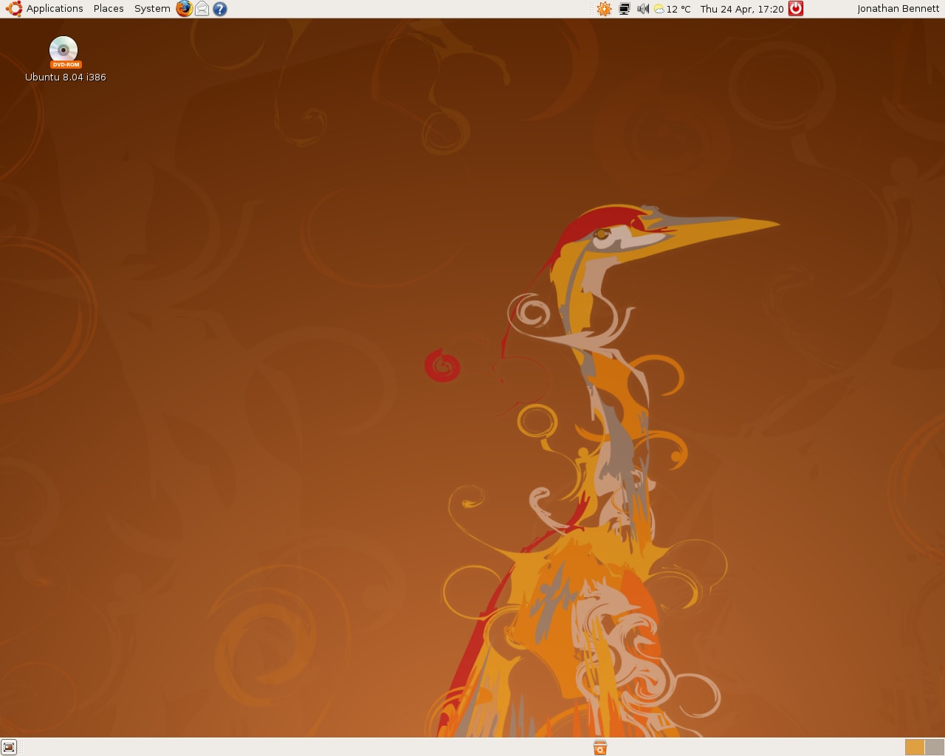945x756 pixels.
Task: Click the red power quit button
Action: tap(796, 9)
